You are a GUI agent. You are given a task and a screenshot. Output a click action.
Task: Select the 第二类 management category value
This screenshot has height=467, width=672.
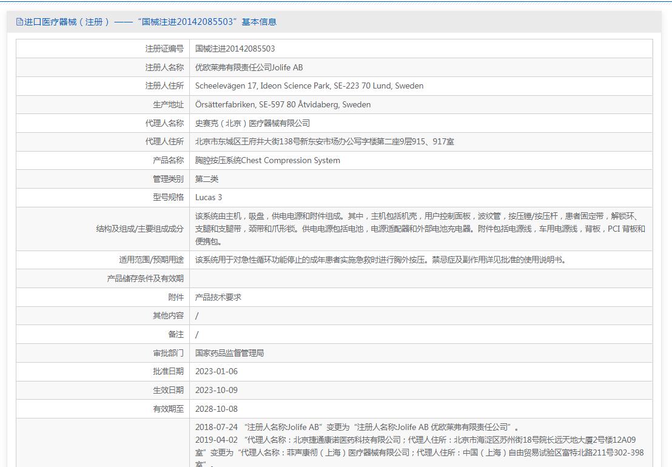coord(207,179)
